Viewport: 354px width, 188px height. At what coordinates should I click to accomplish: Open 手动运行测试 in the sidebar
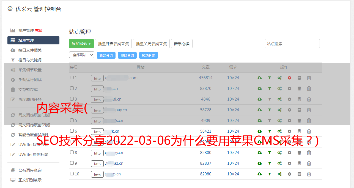(30, 80)
